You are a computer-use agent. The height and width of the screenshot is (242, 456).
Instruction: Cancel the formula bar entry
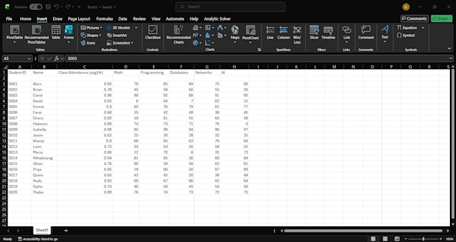(x=42, y=58)
